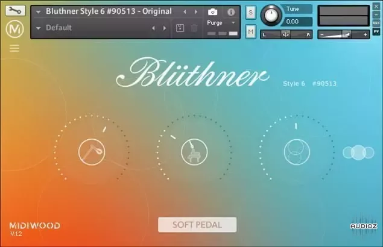Mute the instrument with the M button
Viewport: 383px width, 247px height.
pyautogui.click(x=251, y=31)
